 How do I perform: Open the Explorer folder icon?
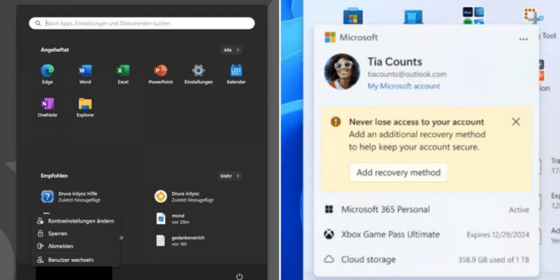click(x=85, y=104)
